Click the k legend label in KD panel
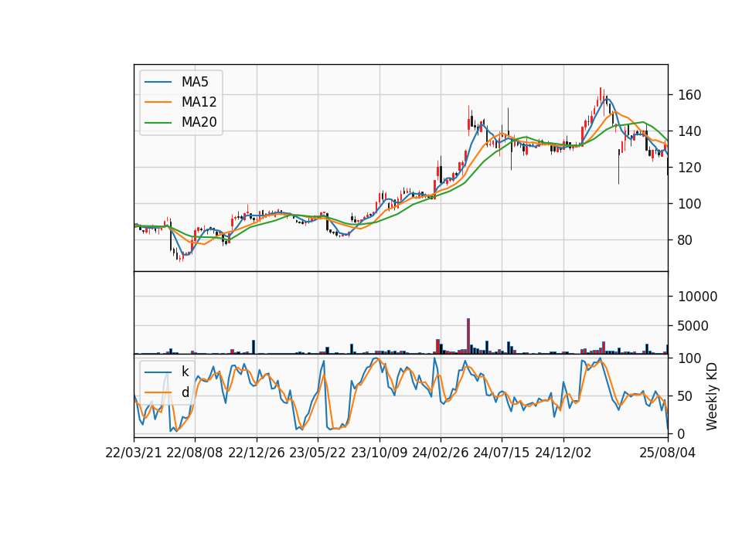This screenshot has width=742, height=533. [185, 372]
